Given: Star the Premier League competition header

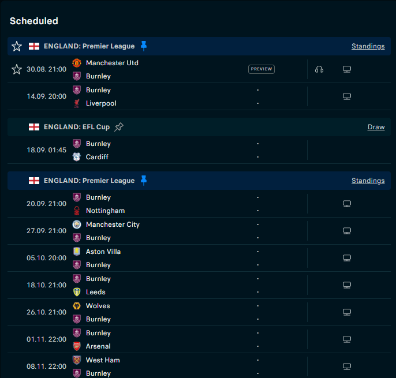Looking at the screenshot, I should (17, 46).
